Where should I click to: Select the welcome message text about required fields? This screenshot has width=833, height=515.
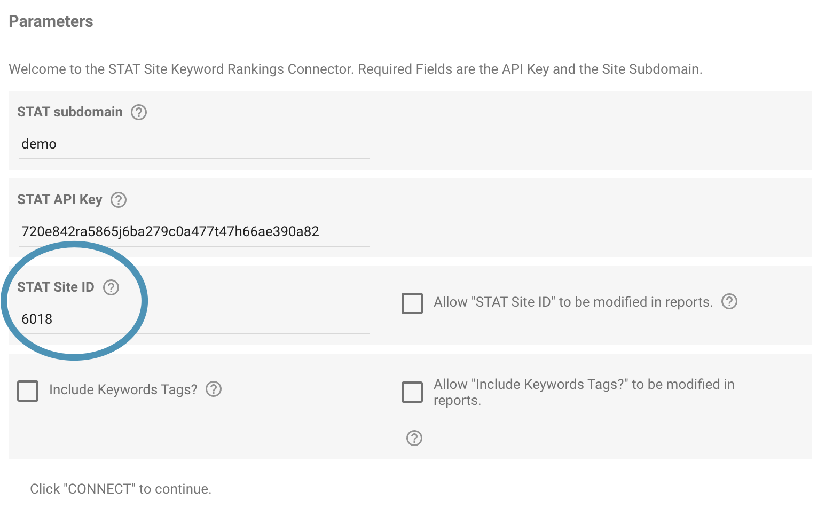click(355, 68)
